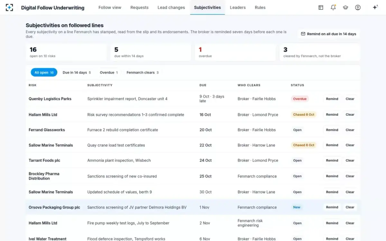
Task: Clear Tarrant Foods ammonia plant inspection
Action: [x=350, y=161]
